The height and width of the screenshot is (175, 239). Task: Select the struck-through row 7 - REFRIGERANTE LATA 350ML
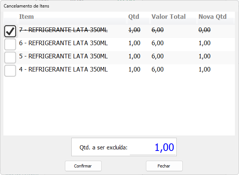63,30
